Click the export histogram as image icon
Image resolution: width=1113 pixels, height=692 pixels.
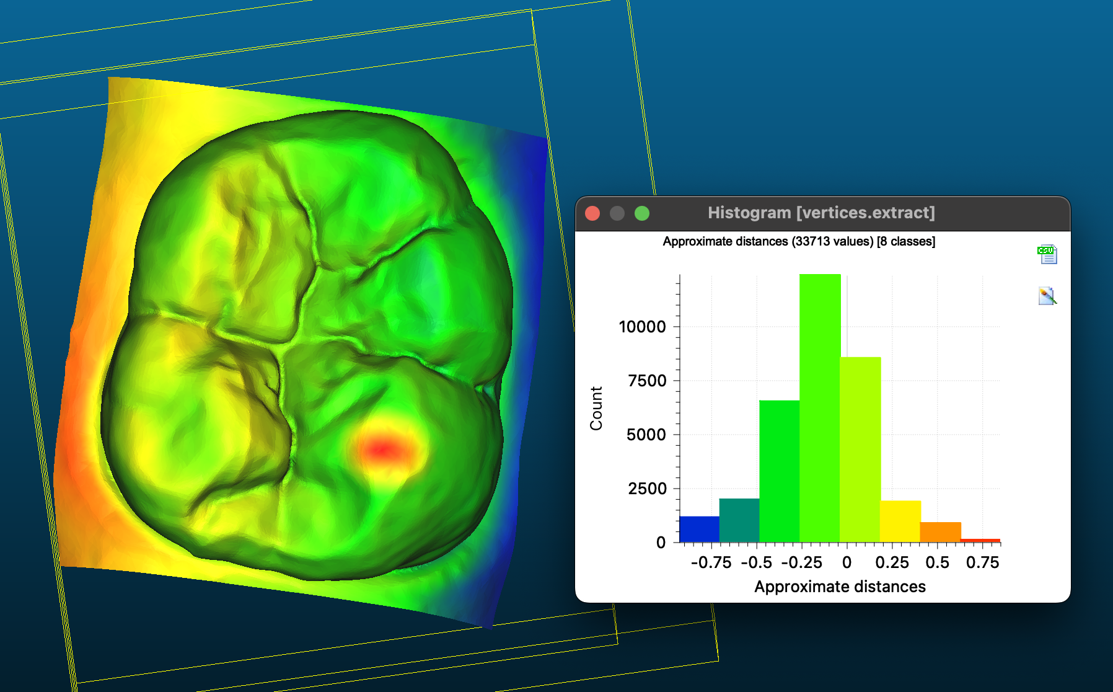pyautogui.click(x=1047, y=296)
